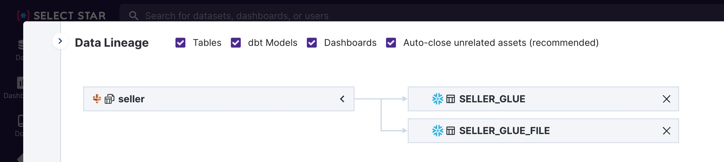
Task: Click the Snowflake icon on SELLER_GLUE_FILE
Action: [437, 131]
